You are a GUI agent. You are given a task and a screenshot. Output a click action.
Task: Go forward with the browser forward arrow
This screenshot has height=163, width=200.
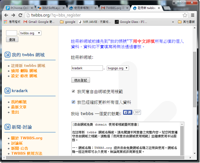13,15
